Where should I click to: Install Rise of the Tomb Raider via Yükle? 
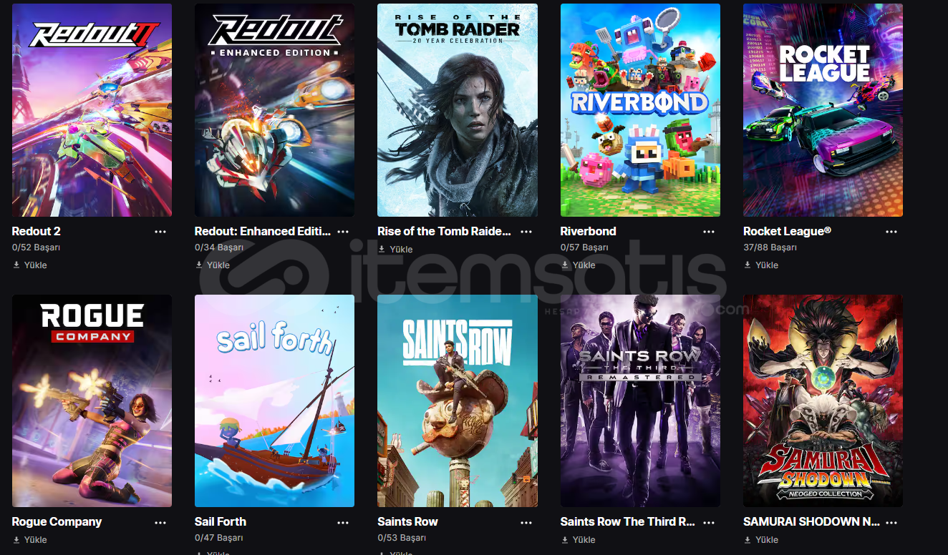(x=396, y=249)
